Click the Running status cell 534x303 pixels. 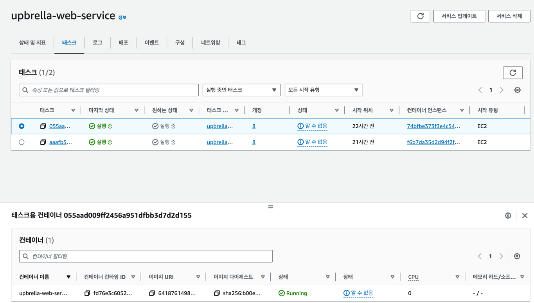pyautogui.click(x=293, y=293)
